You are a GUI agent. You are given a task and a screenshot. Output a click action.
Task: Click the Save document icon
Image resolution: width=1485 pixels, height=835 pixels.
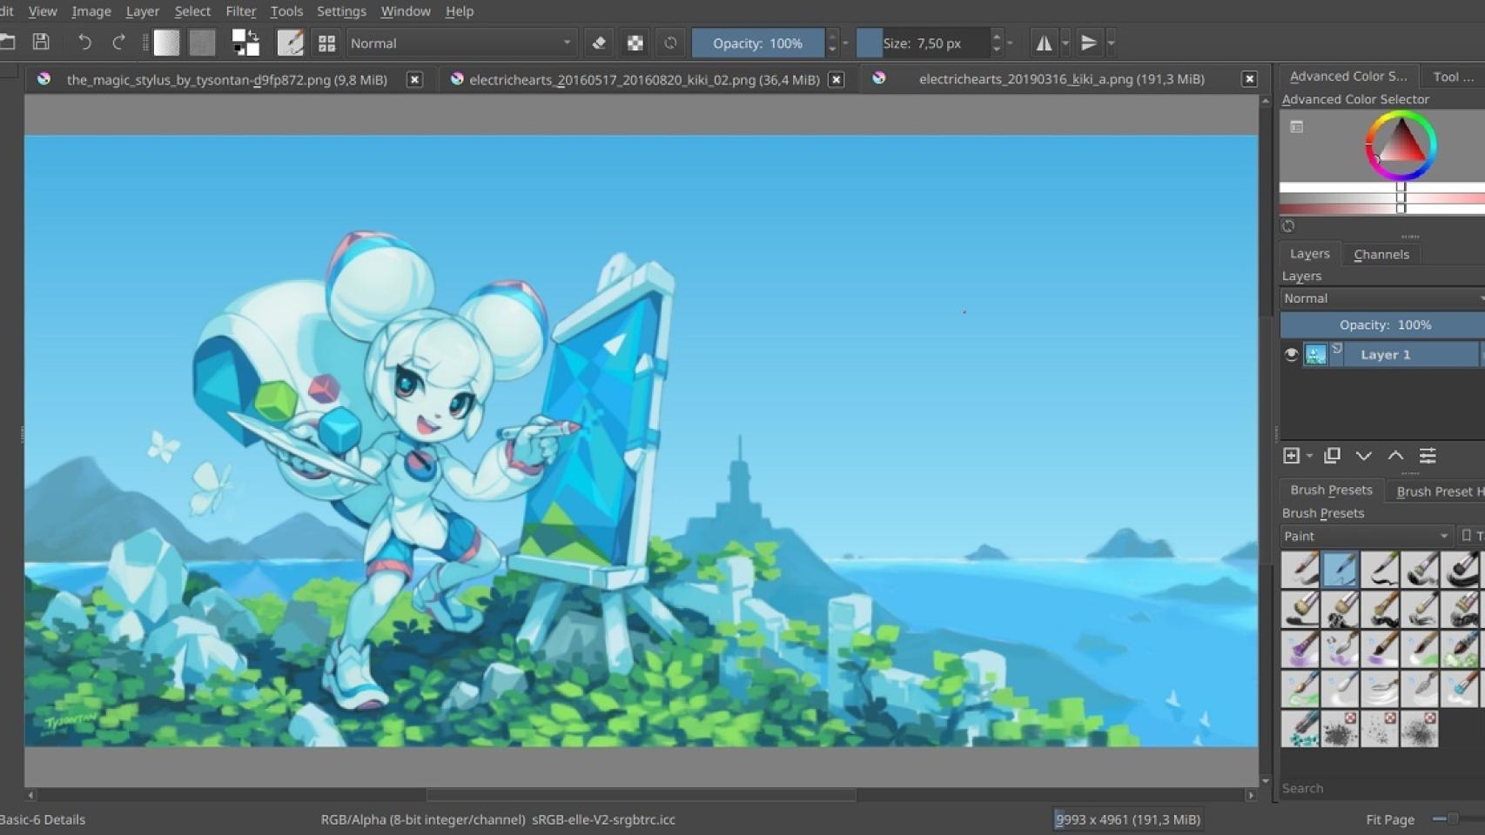pos(41,42)
